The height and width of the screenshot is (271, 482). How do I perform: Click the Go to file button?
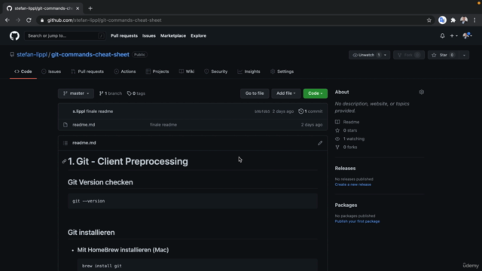point(255,93)
